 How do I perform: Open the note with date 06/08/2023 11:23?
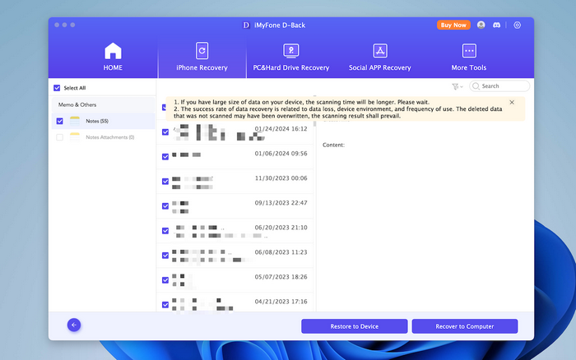pos(235,255)
